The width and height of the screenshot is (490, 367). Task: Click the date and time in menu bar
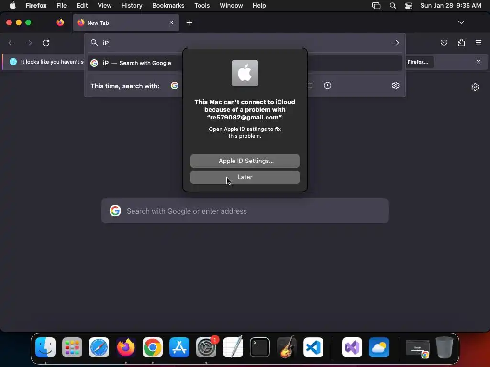pyautogui.click(x=451, y=6)
